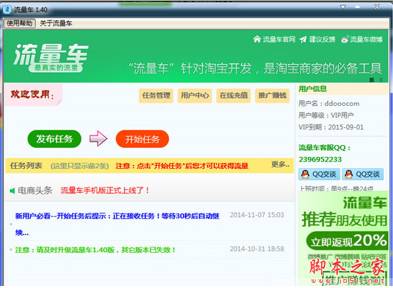Click the 立即返现20% badge in the ad

[347, 241]
